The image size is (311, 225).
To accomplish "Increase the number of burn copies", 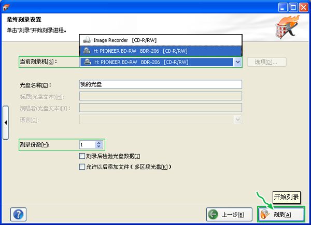I will pyautogui.click(x=99, y=143).
